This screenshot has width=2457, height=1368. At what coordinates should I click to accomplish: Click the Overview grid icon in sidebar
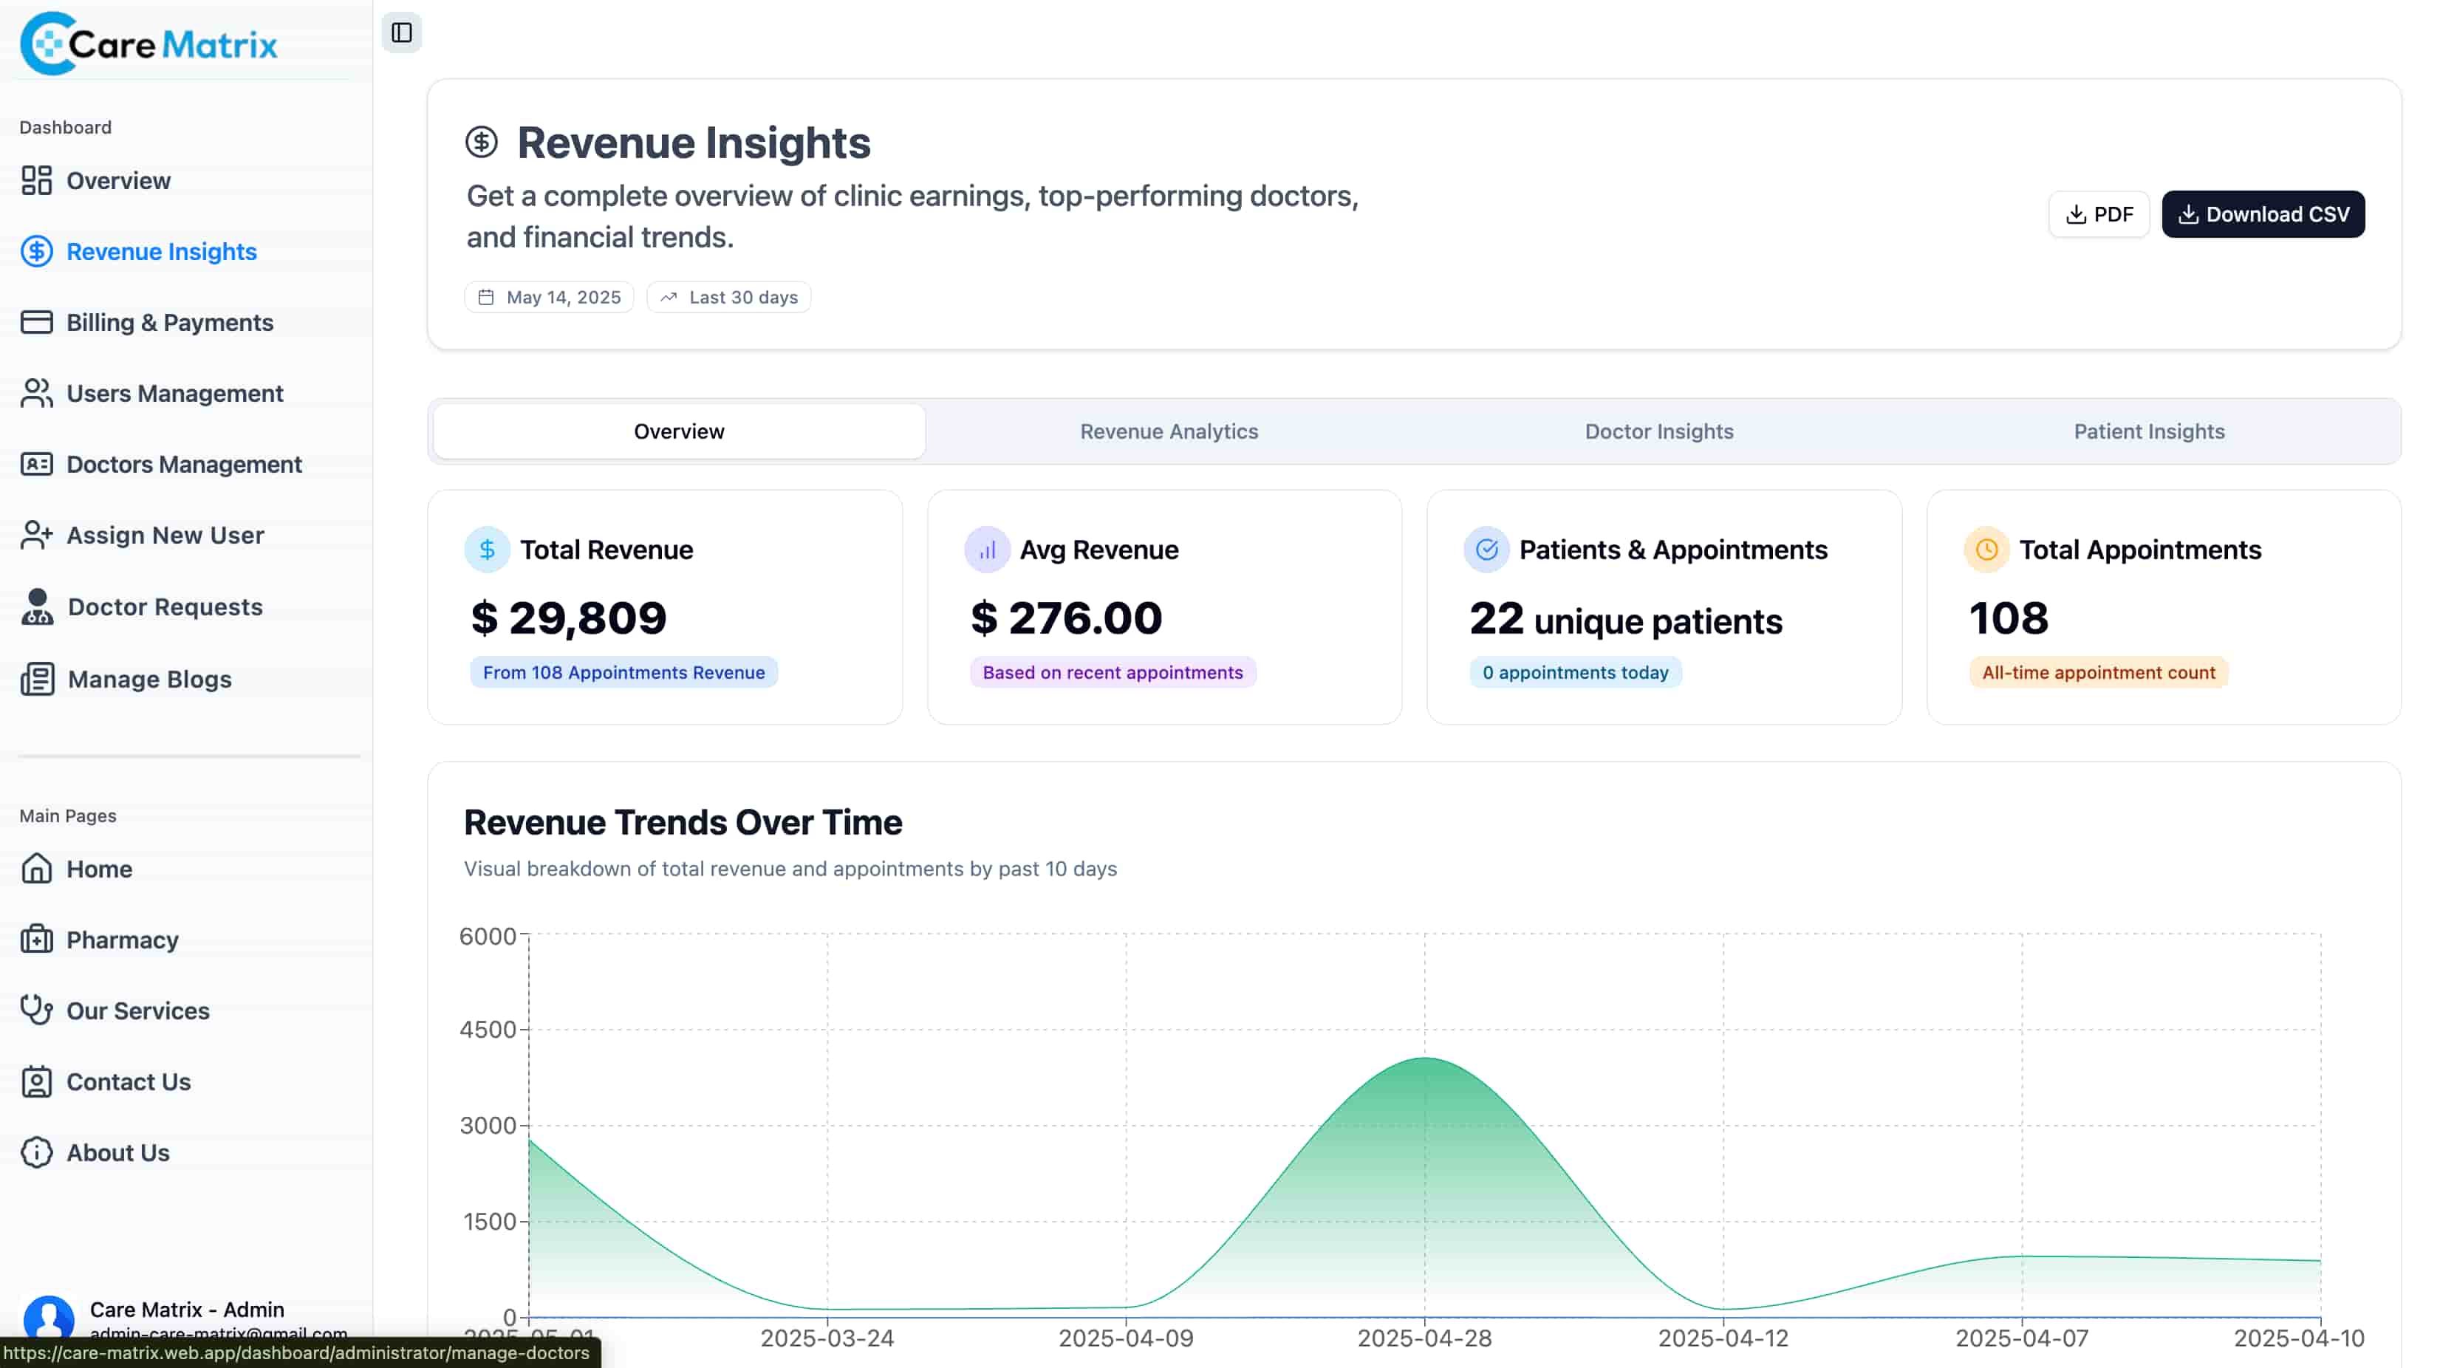pyautogui.click(x=36, y=180)
